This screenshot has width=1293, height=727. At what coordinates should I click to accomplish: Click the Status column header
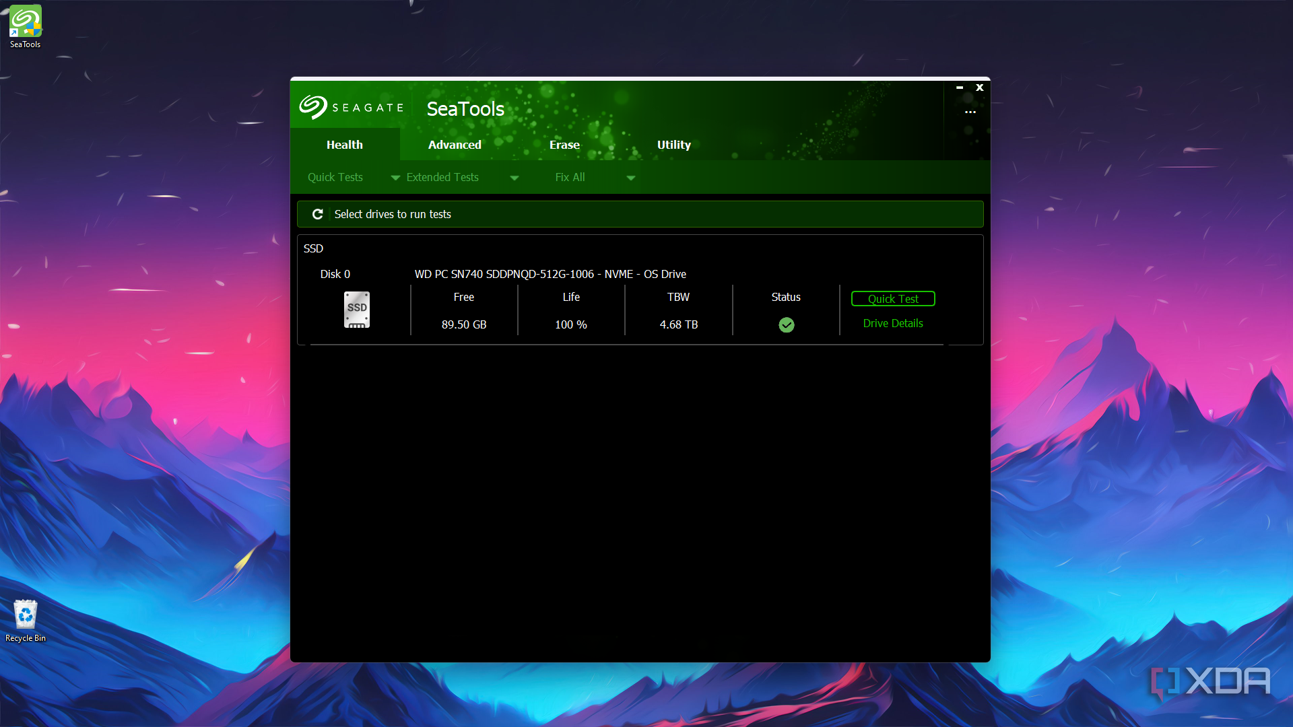[x=786, y=297]
